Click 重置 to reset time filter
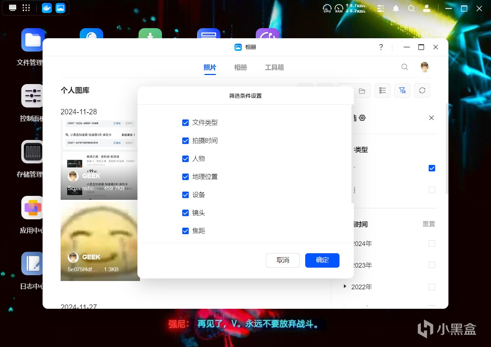This screenshot has width=491, height=347. coord(429,224)
